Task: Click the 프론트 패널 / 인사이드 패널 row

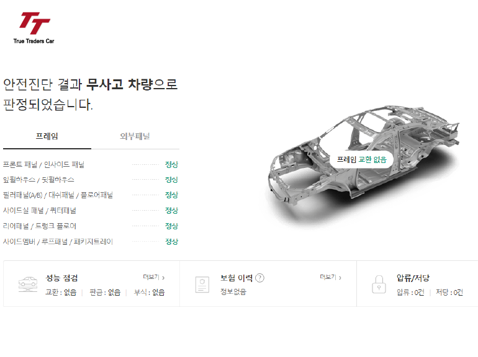Action: 91,165
